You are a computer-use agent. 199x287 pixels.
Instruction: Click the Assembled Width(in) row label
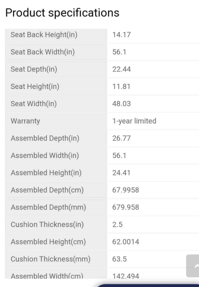[x=45, y=156]
